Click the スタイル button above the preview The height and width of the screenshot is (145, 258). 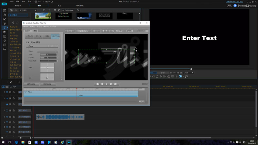click(x=69, y=31)
